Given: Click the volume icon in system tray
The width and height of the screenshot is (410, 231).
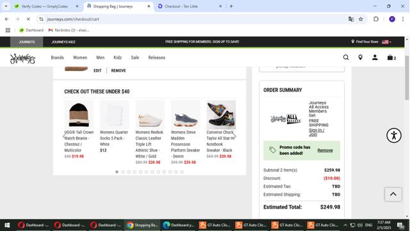Looking at the screenshot, I should coord(360,225).
